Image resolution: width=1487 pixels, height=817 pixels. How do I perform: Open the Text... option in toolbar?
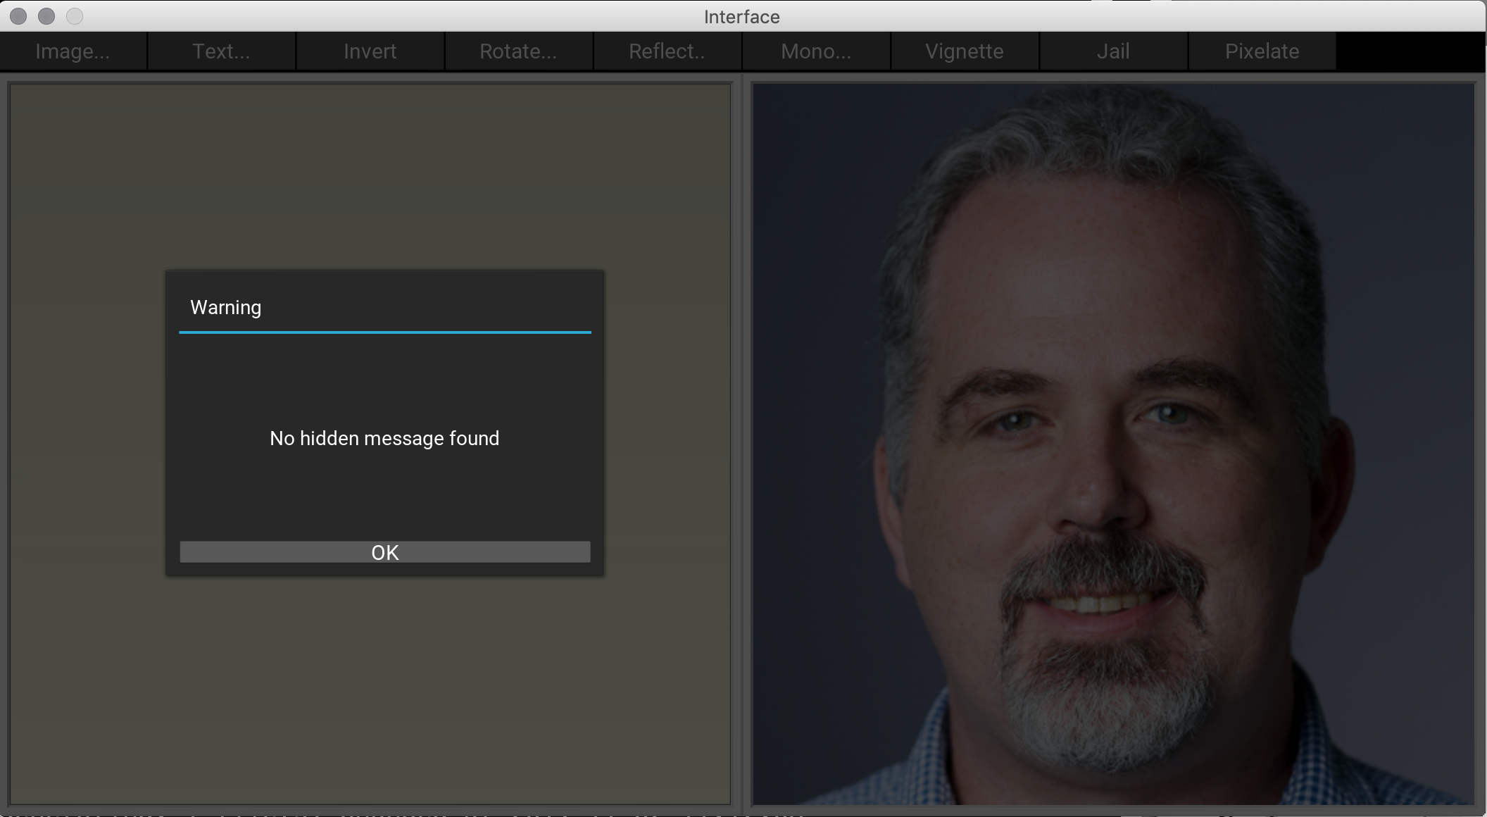click(221, 51)
